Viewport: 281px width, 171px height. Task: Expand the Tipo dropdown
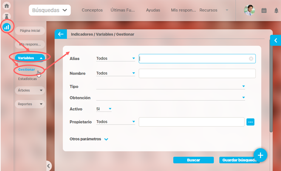[x=171, y=86]
